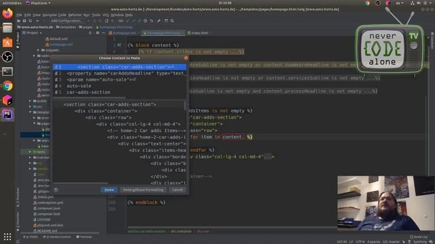Open the Run menu
Screen dimensions: 435x244
[86, 15]
